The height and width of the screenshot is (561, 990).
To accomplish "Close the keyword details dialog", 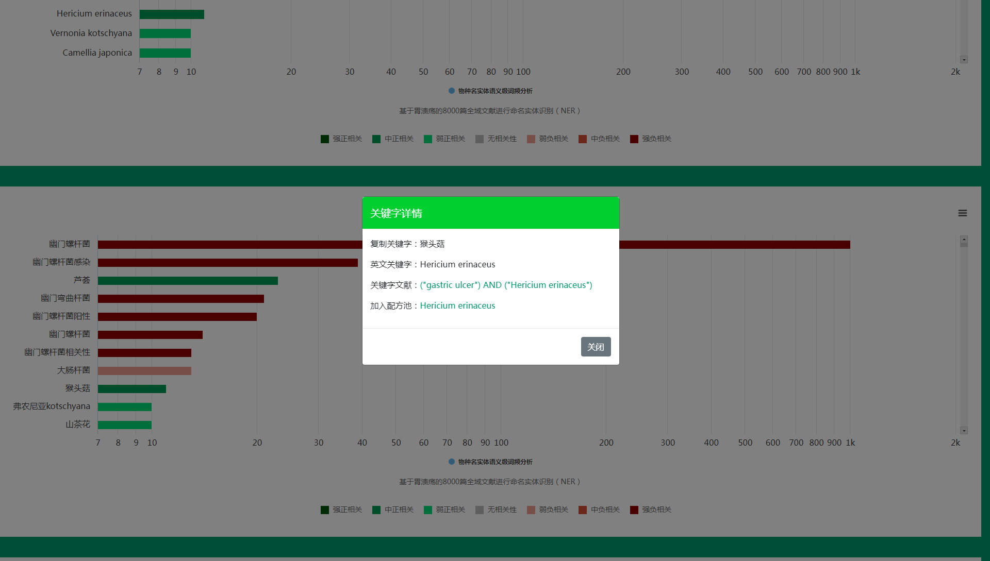I will (x=596, y=347).
